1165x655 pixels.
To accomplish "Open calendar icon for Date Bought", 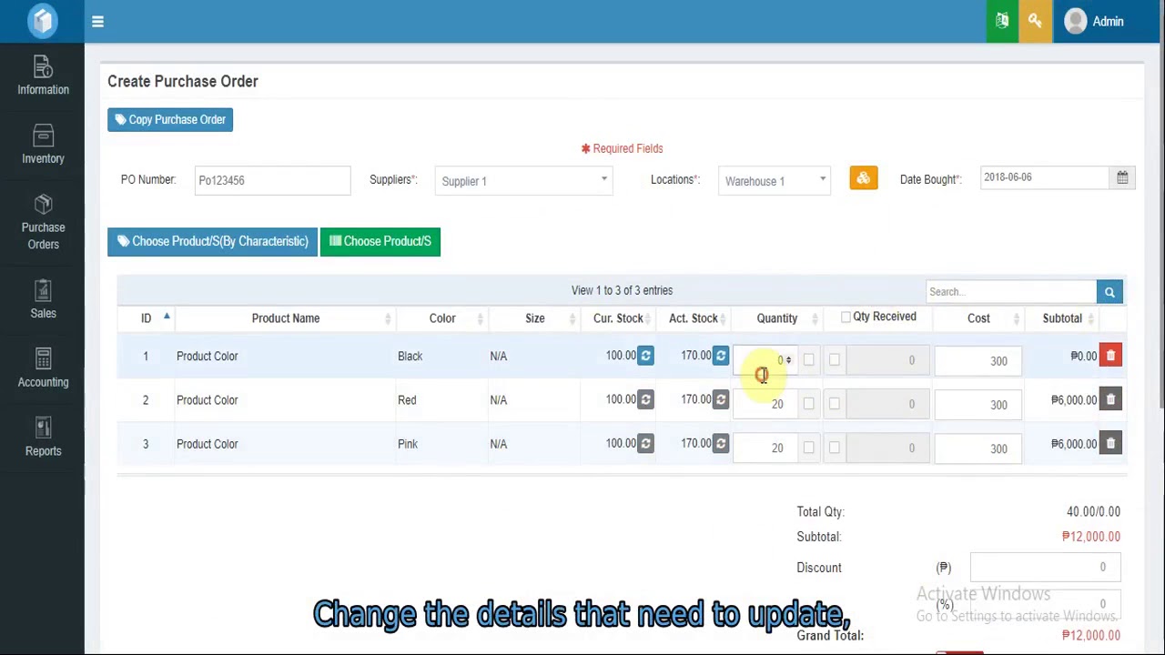I will coord(1122,177).
